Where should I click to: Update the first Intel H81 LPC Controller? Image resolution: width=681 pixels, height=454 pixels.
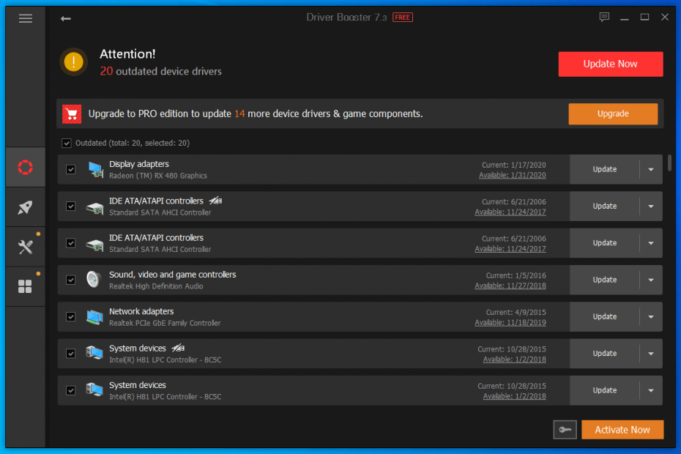point(605,354)
